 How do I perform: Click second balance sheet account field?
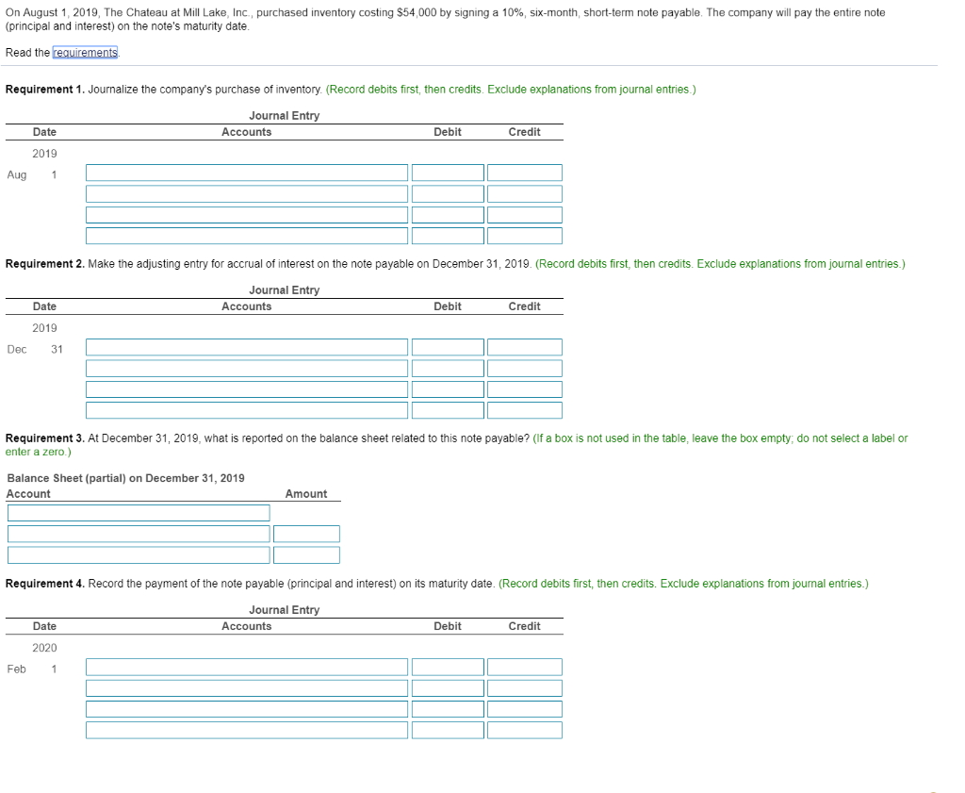(x=139, y=534)
